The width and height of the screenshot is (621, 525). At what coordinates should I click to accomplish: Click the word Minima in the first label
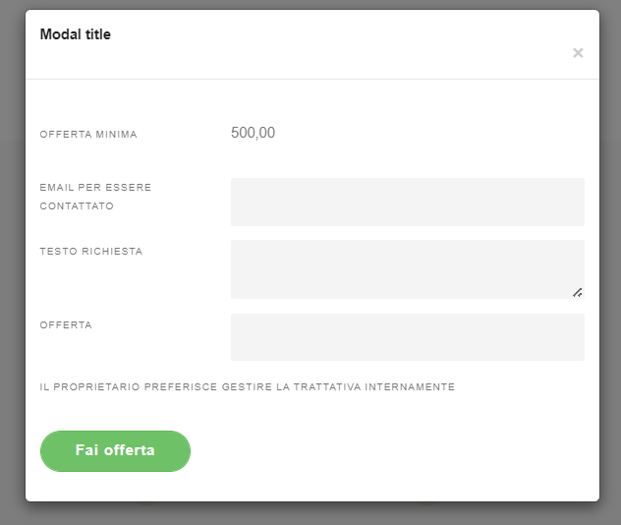coord(116,135)
